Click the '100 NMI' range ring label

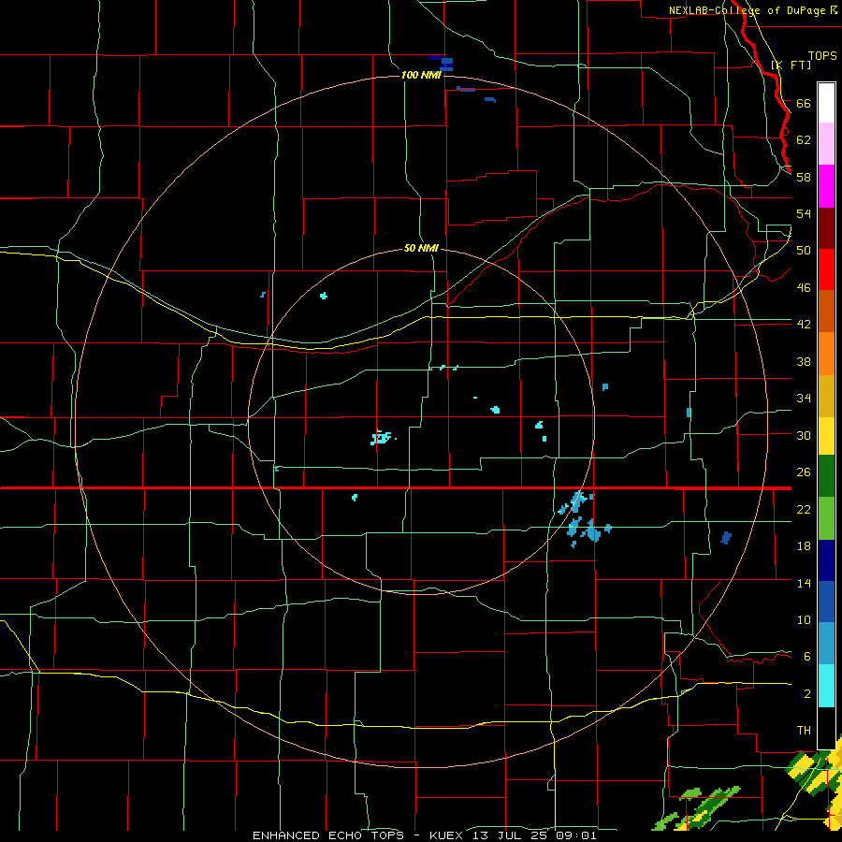coord(421,75)
